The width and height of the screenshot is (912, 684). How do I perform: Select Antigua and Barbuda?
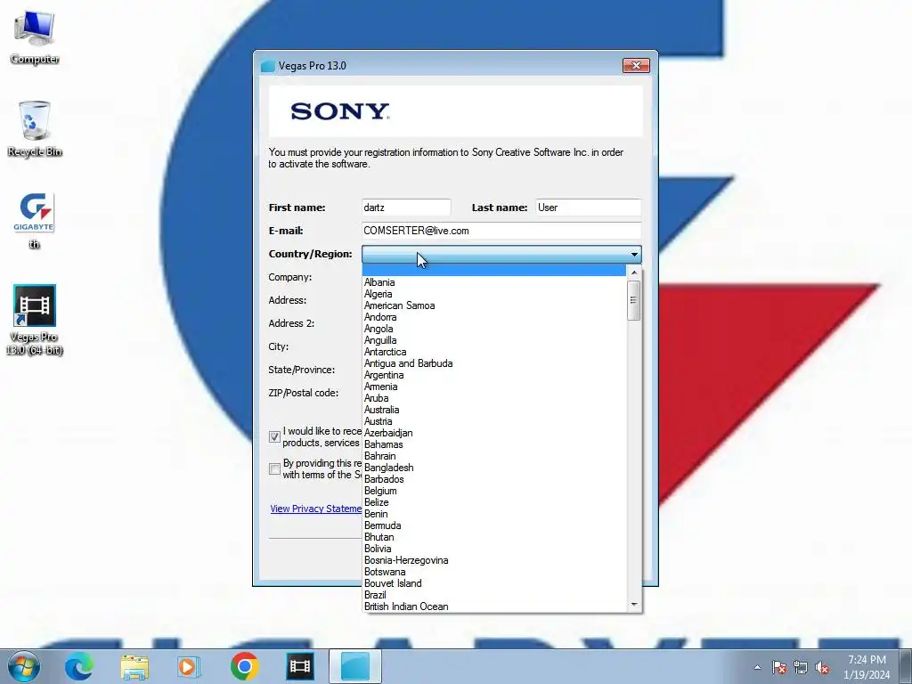pyautogui.click(x=493, y=363)
